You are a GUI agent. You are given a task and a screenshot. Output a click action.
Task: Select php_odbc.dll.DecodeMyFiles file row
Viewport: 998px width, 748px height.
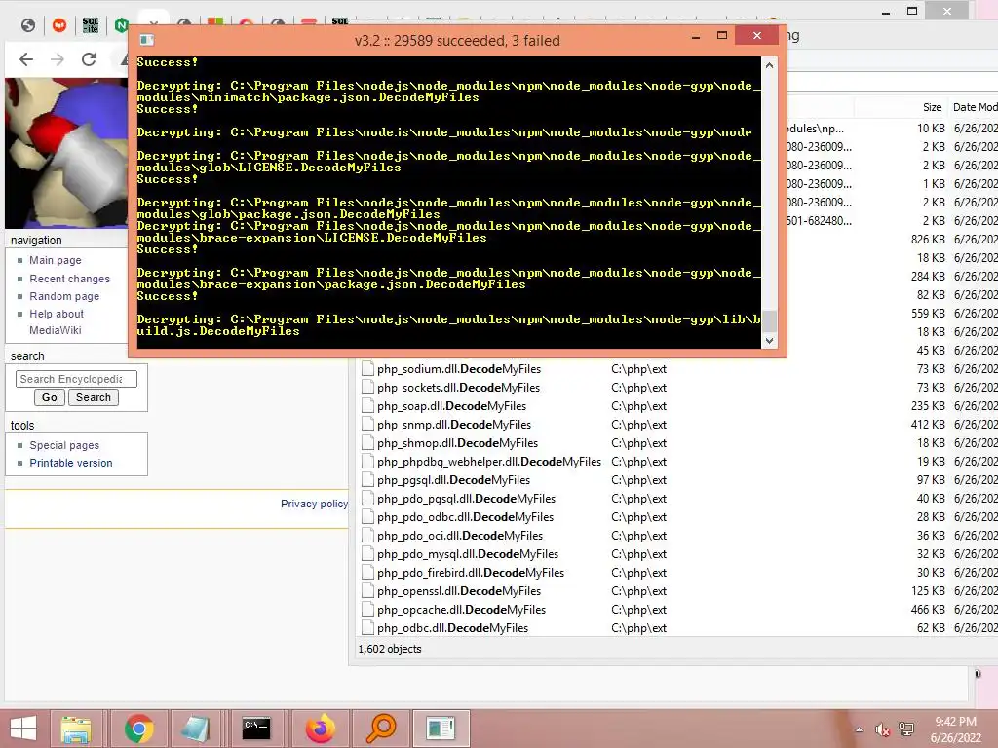(676, 628)
